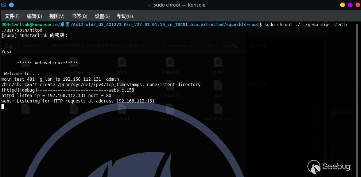Select the dhcp file in background file manager
361x177 pixels.
pyautogui.click(x=121, y=66)
